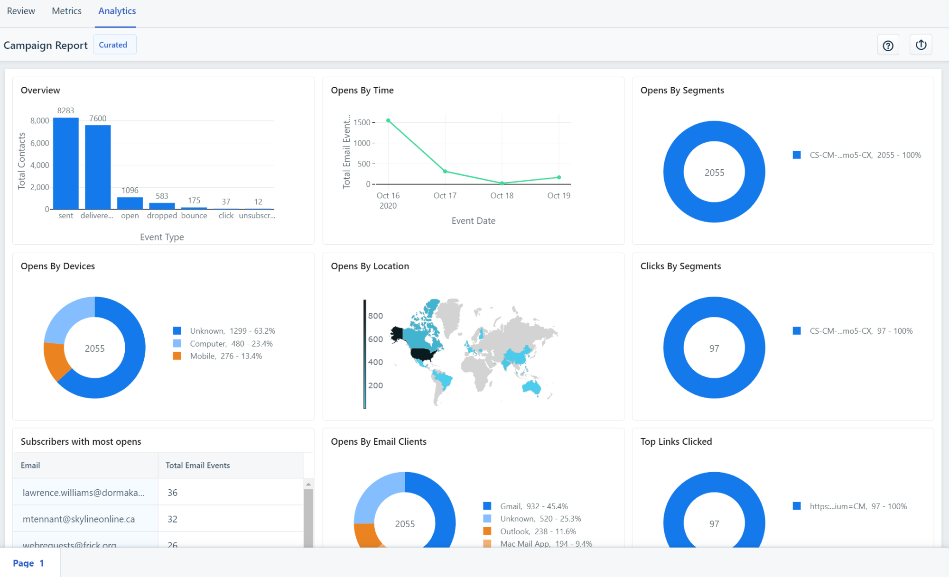This screenshot has height=577, width=949.
Task: Select the lawrence.williams subscriber row
Action: click(x=84, y=493)
